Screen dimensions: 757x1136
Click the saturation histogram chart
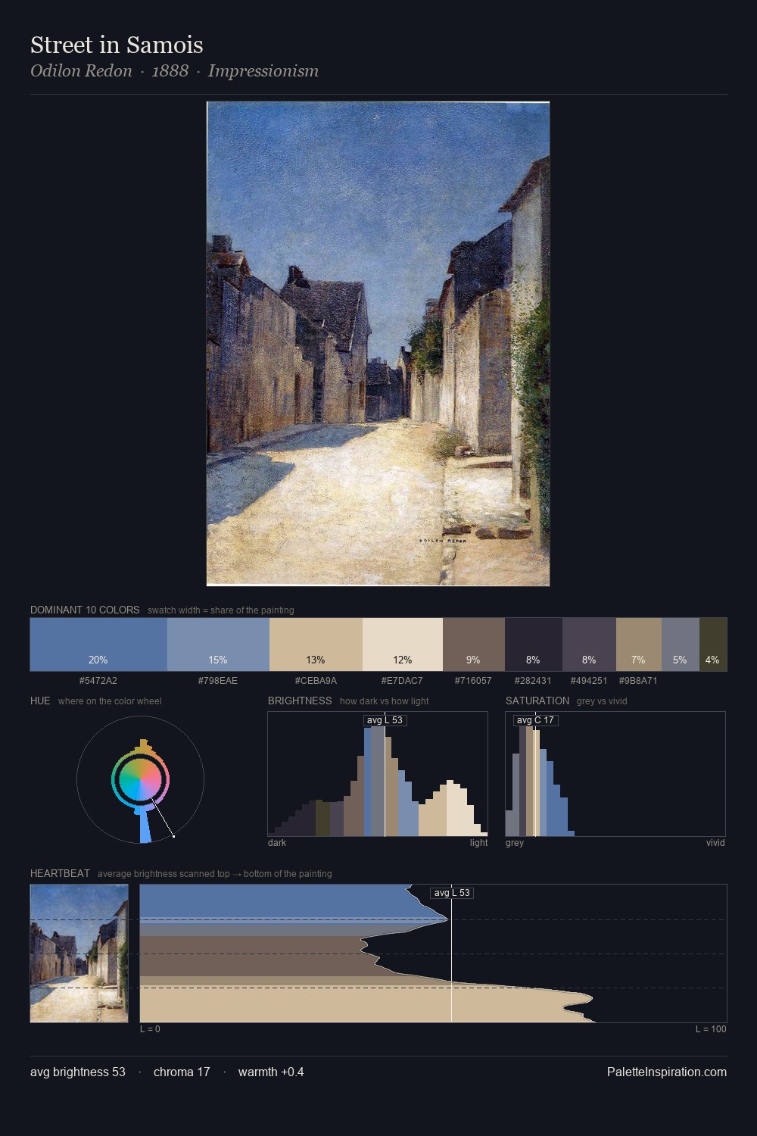point(615,774)
